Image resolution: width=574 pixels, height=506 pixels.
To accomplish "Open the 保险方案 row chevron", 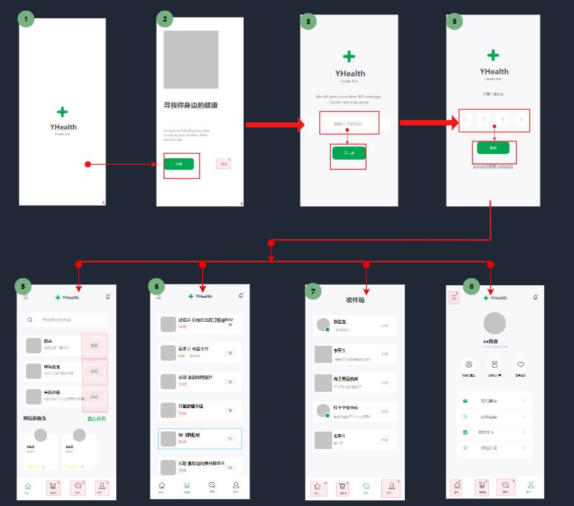I will pyautogui.click(x=524, y=447).
